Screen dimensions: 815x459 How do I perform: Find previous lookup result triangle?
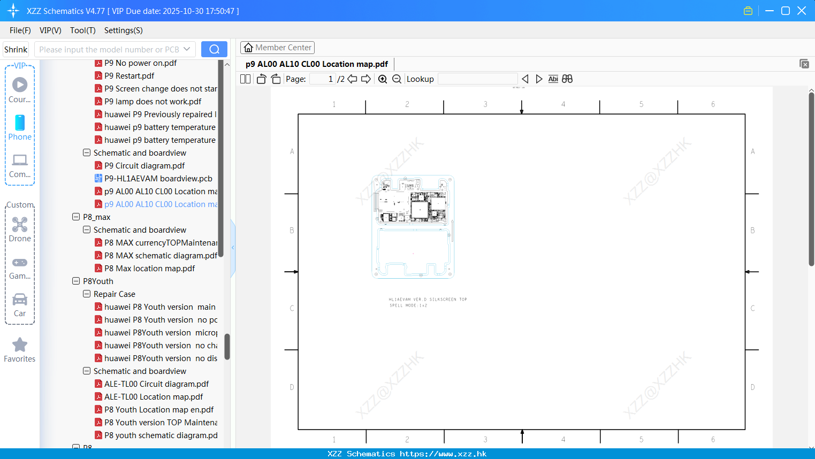coord(525,79)
